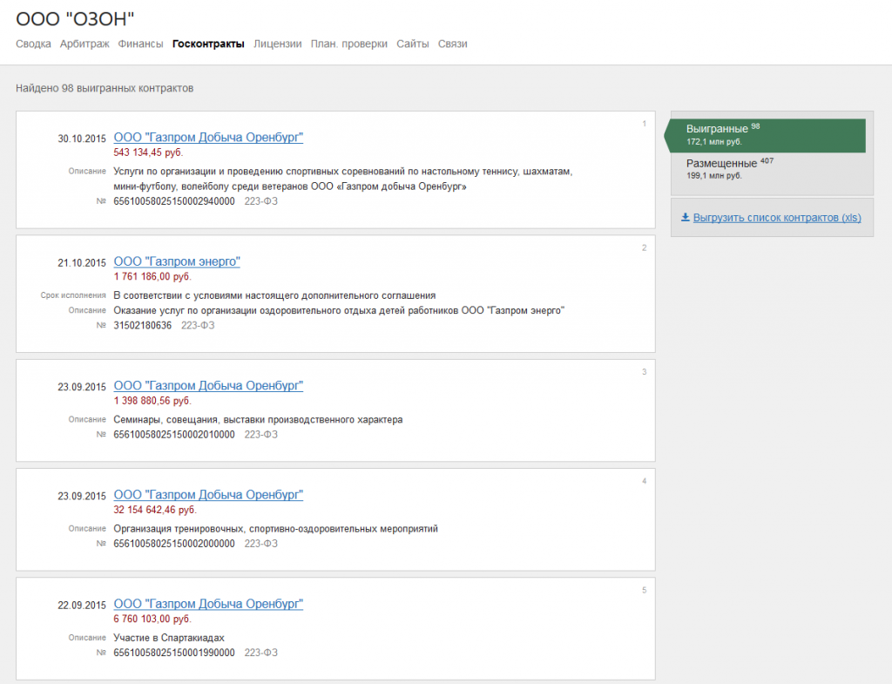Click contract number 65610058025150001990000
The image size is (892, 684).
click(174, 654)
